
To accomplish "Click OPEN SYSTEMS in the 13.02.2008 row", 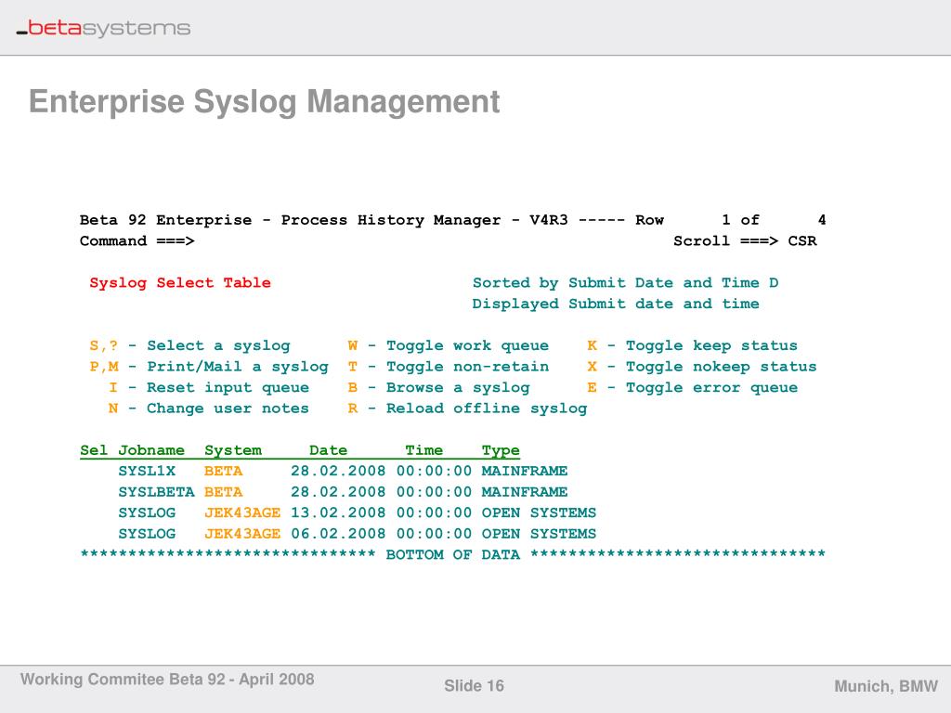I will (x=539, y=512).
